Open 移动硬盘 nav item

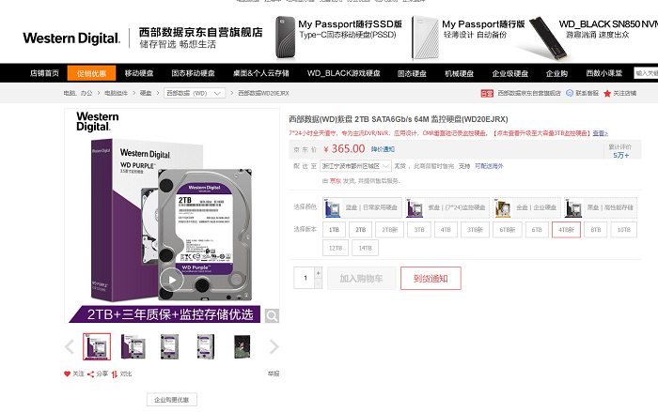[x=139, y=73]
